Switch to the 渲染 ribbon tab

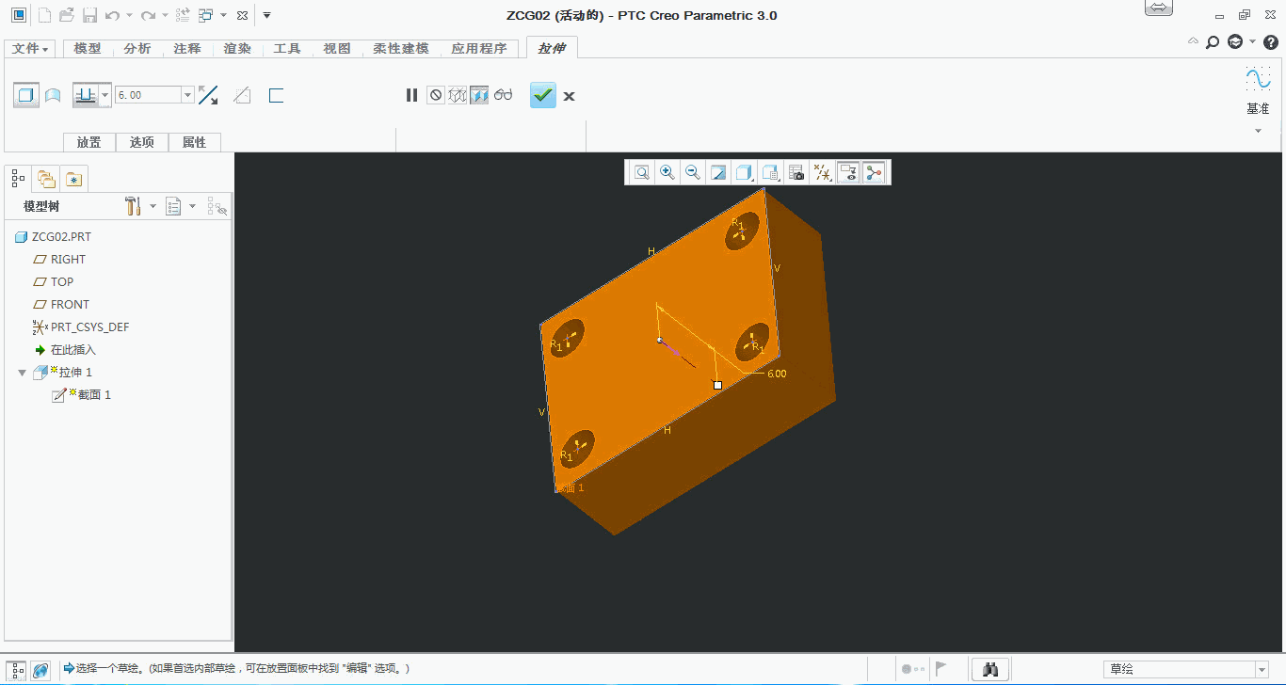click(237, 49)
